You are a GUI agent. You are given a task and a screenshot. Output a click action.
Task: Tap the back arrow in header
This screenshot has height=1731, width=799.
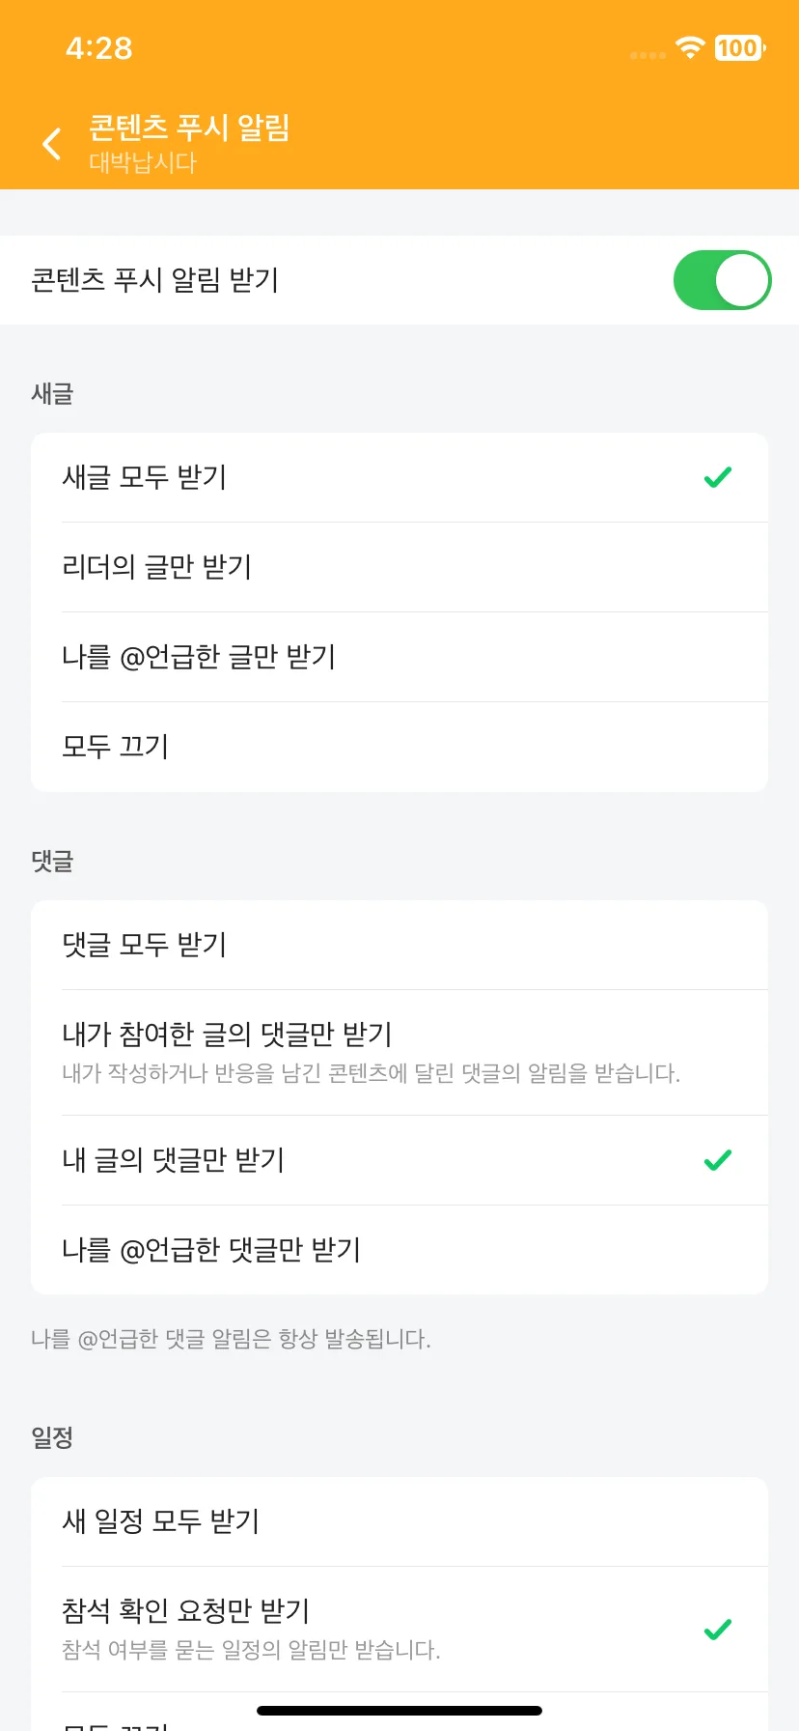click(52, 143)
